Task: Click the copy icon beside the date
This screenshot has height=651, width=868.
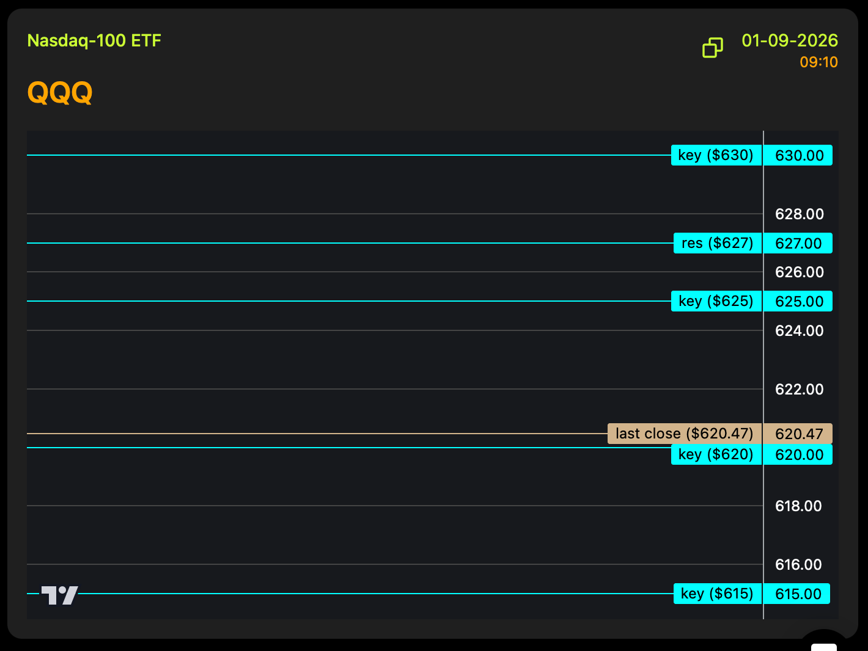Action: coord(713,48)
